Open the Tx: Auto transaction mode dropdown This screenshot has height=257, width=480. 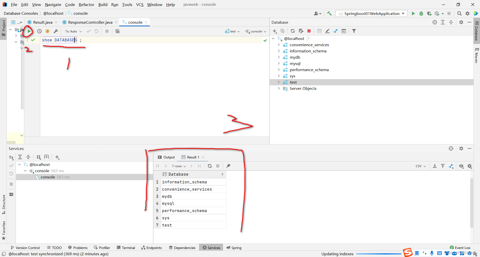tap(73, 31)
